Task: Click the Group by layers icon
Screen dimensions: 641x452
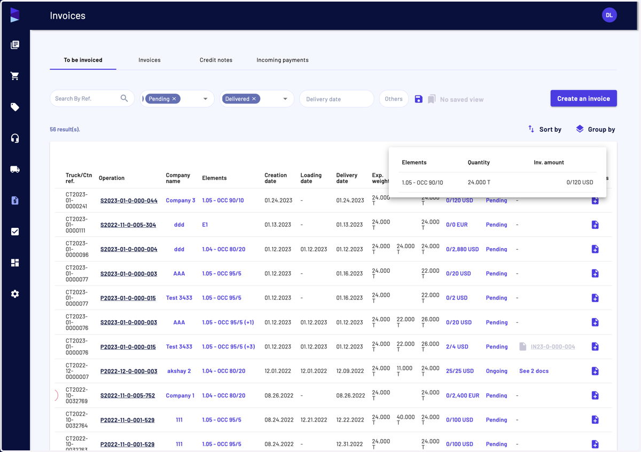Action: [580, 129]
